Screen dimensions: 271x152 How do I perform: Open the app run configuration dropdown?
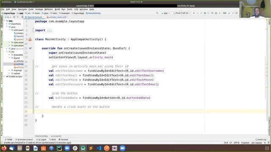point(166,13)
